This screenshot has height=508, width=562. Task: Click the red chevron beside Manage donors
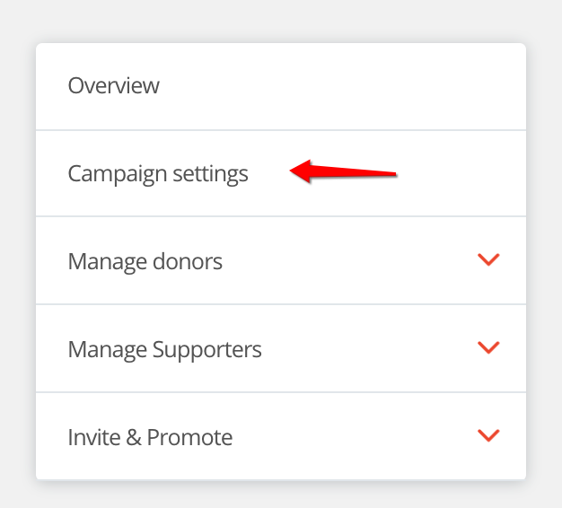488,260
